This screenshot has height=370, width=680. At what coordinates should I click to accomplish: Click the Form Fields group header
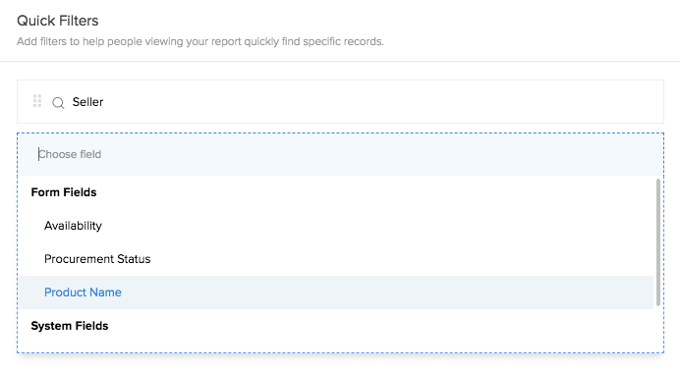click(x=64, y=192)
